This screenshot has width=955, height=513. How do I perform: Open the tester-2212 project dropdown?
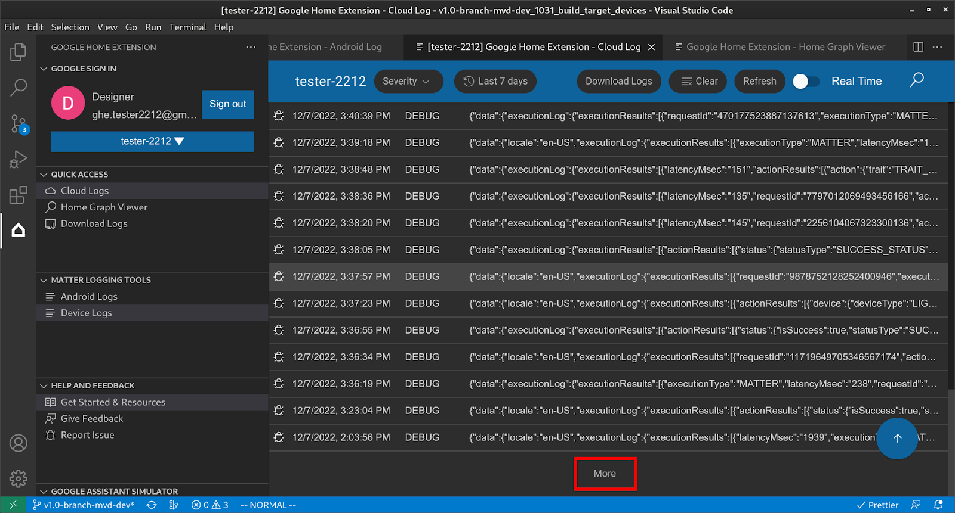152,141
